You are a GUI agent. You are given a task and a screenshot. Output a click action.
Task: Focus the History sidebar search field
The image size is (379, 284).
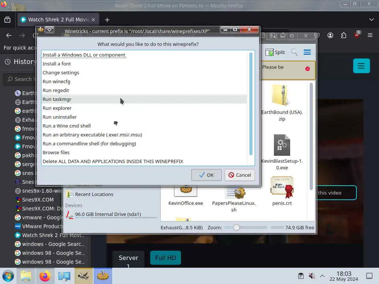click(20, 79)
